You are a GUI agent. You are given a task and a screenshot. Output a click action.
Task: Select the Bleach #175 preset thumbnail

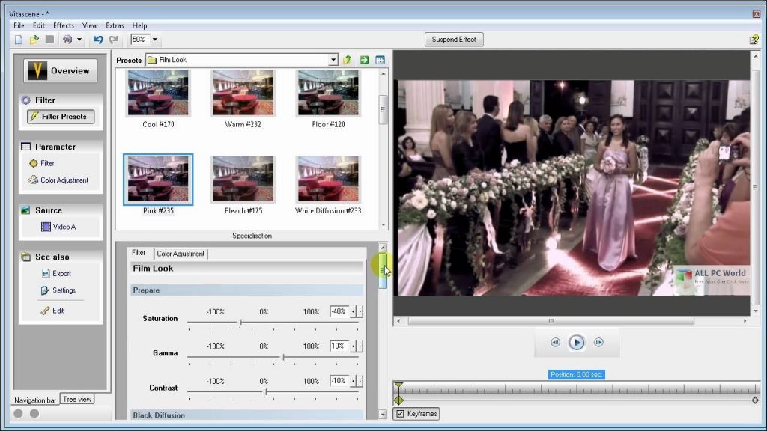point(243,180)
